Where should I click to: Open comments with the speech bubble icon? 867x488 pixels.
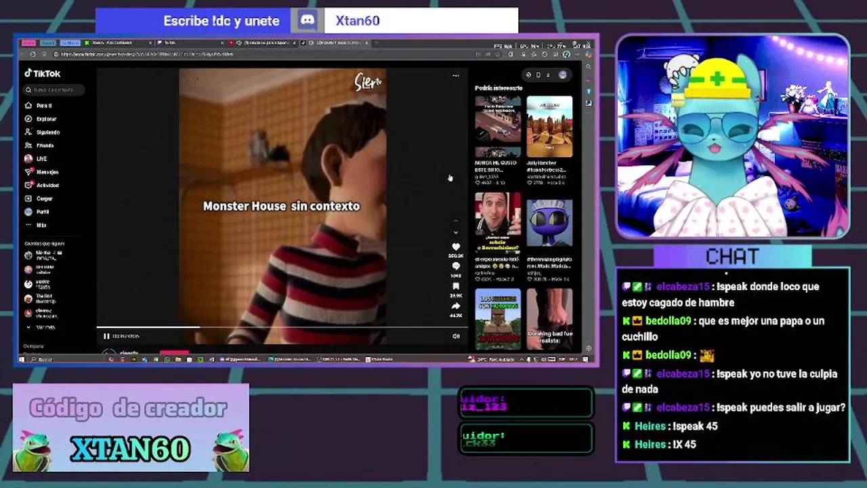456,266
